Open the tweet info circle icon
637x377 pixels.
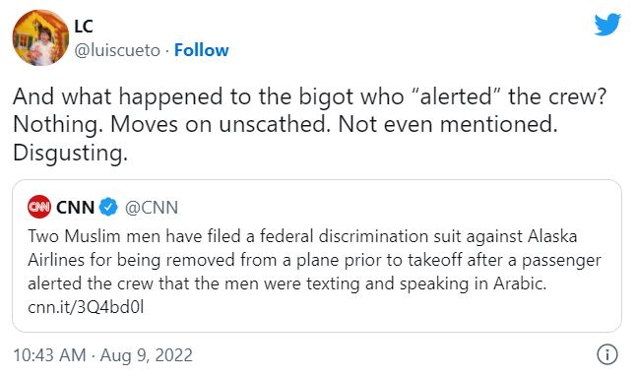[607, 354]
